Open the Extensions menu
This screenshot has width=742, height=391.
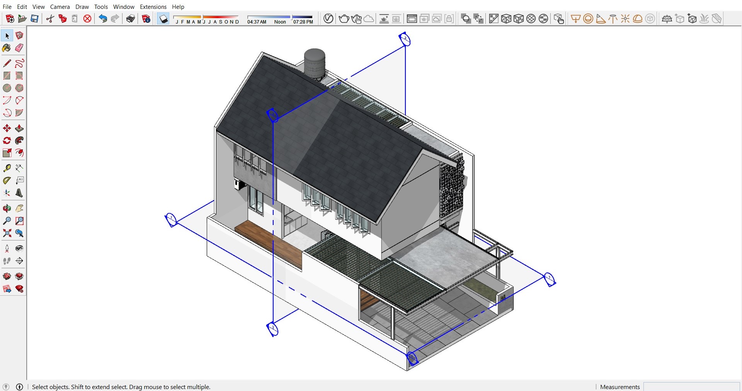tap(153, 7)
